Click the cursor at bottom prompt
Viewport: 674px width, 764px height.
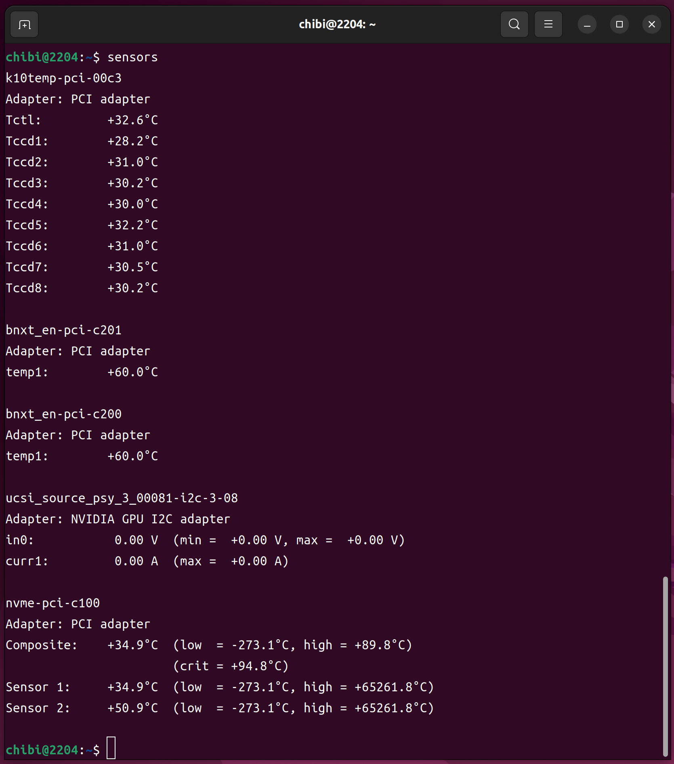point(111,748)
